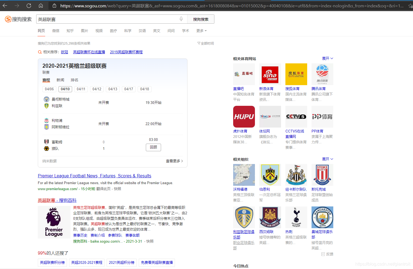Open the 欧冠 related suggestion
This screenshot has height=269, width=413.
[64, 52]
